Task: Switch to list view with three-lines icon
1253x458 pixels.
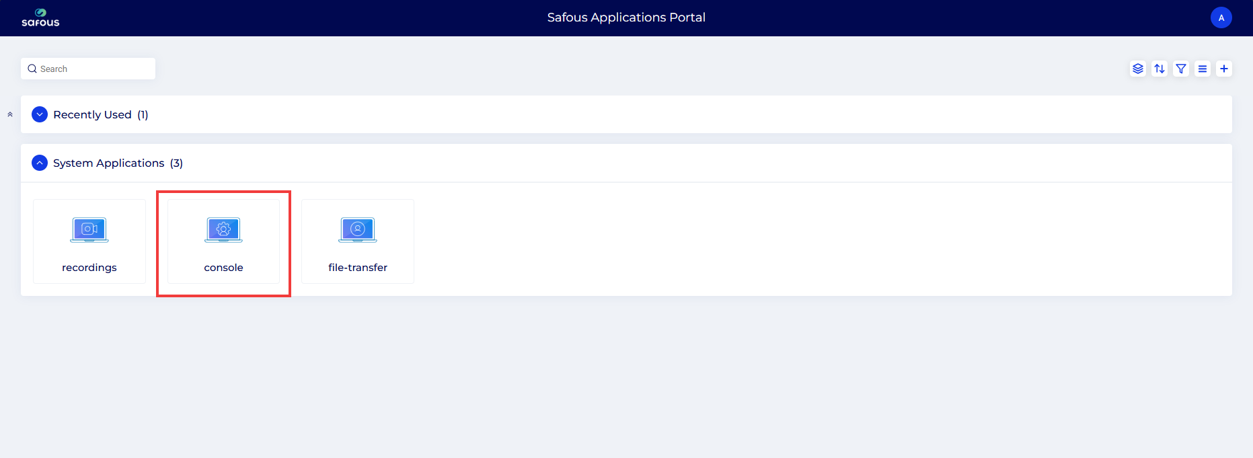Action: (1202, 69)
